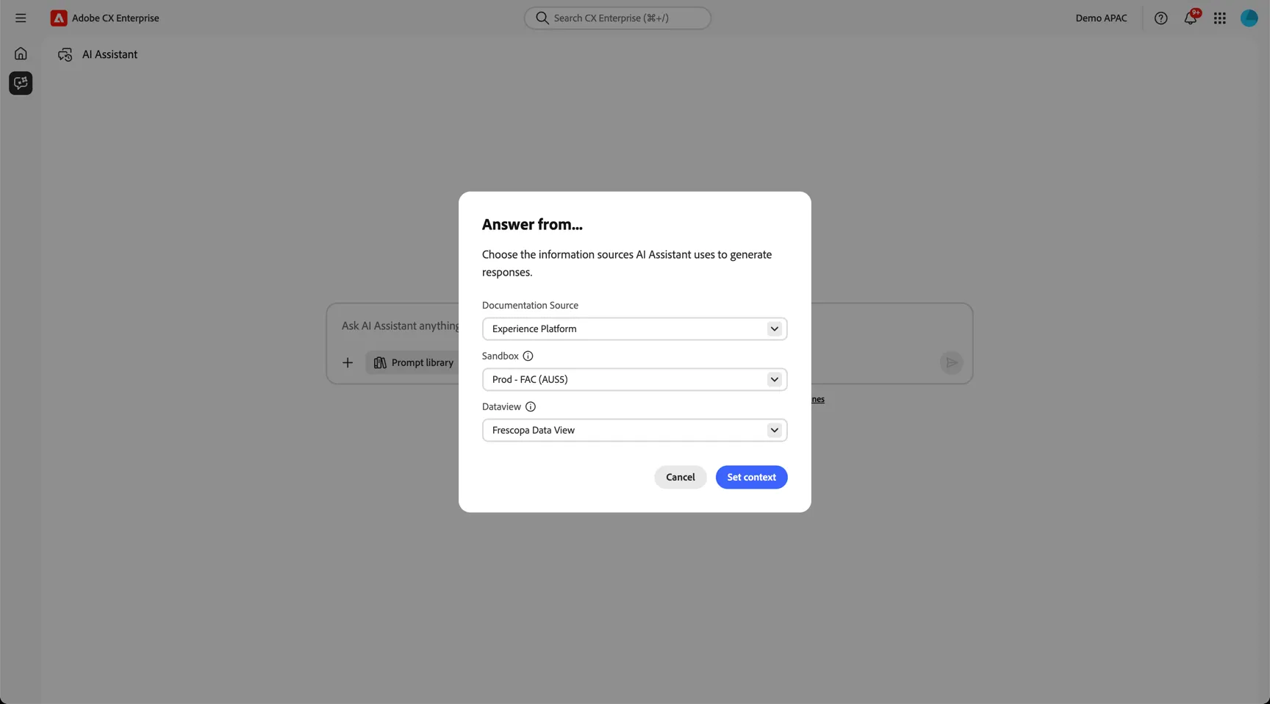Image resolution: width=1270 pixels, height=704 pixels.
Task: Open the user profile avatar
Action: (x=1249, y=18)
